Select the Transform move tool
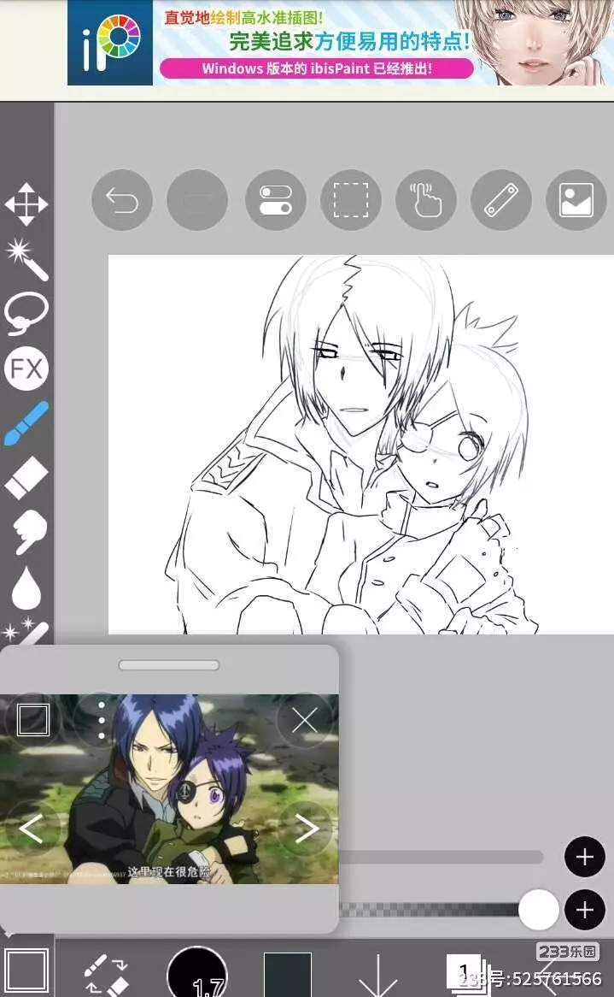The image size is (614, 997). [26, 204]
